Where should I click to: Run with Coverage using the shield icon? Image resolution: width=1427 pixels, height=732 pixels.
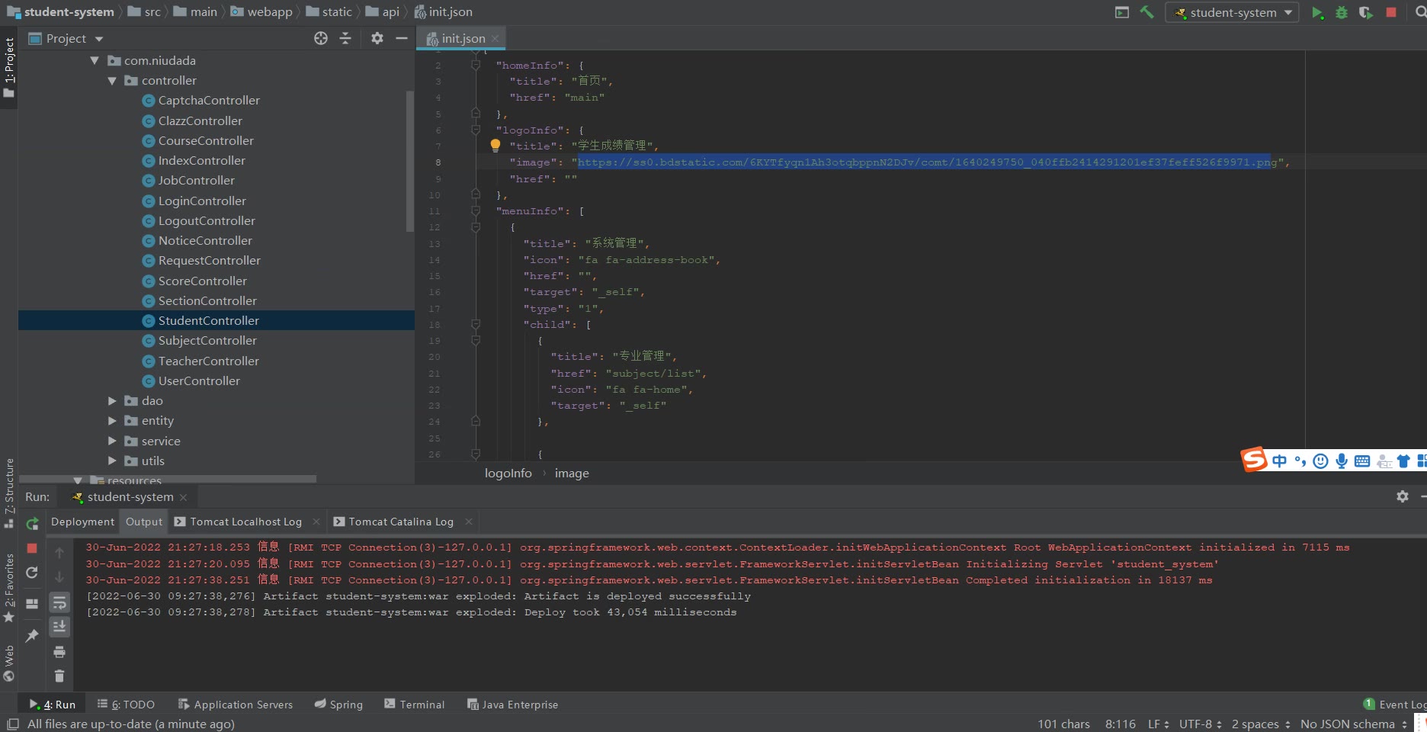tap(1366, 12)
